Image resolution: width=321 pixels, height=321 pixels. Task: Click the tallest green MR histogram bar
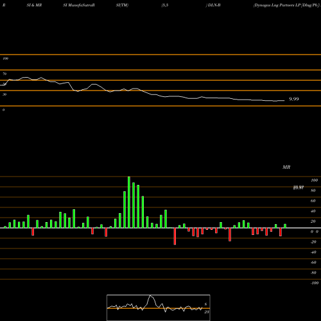point(129,202)
